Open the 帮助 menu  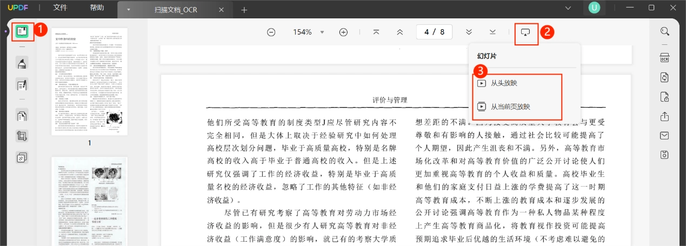tap(97, 8)
